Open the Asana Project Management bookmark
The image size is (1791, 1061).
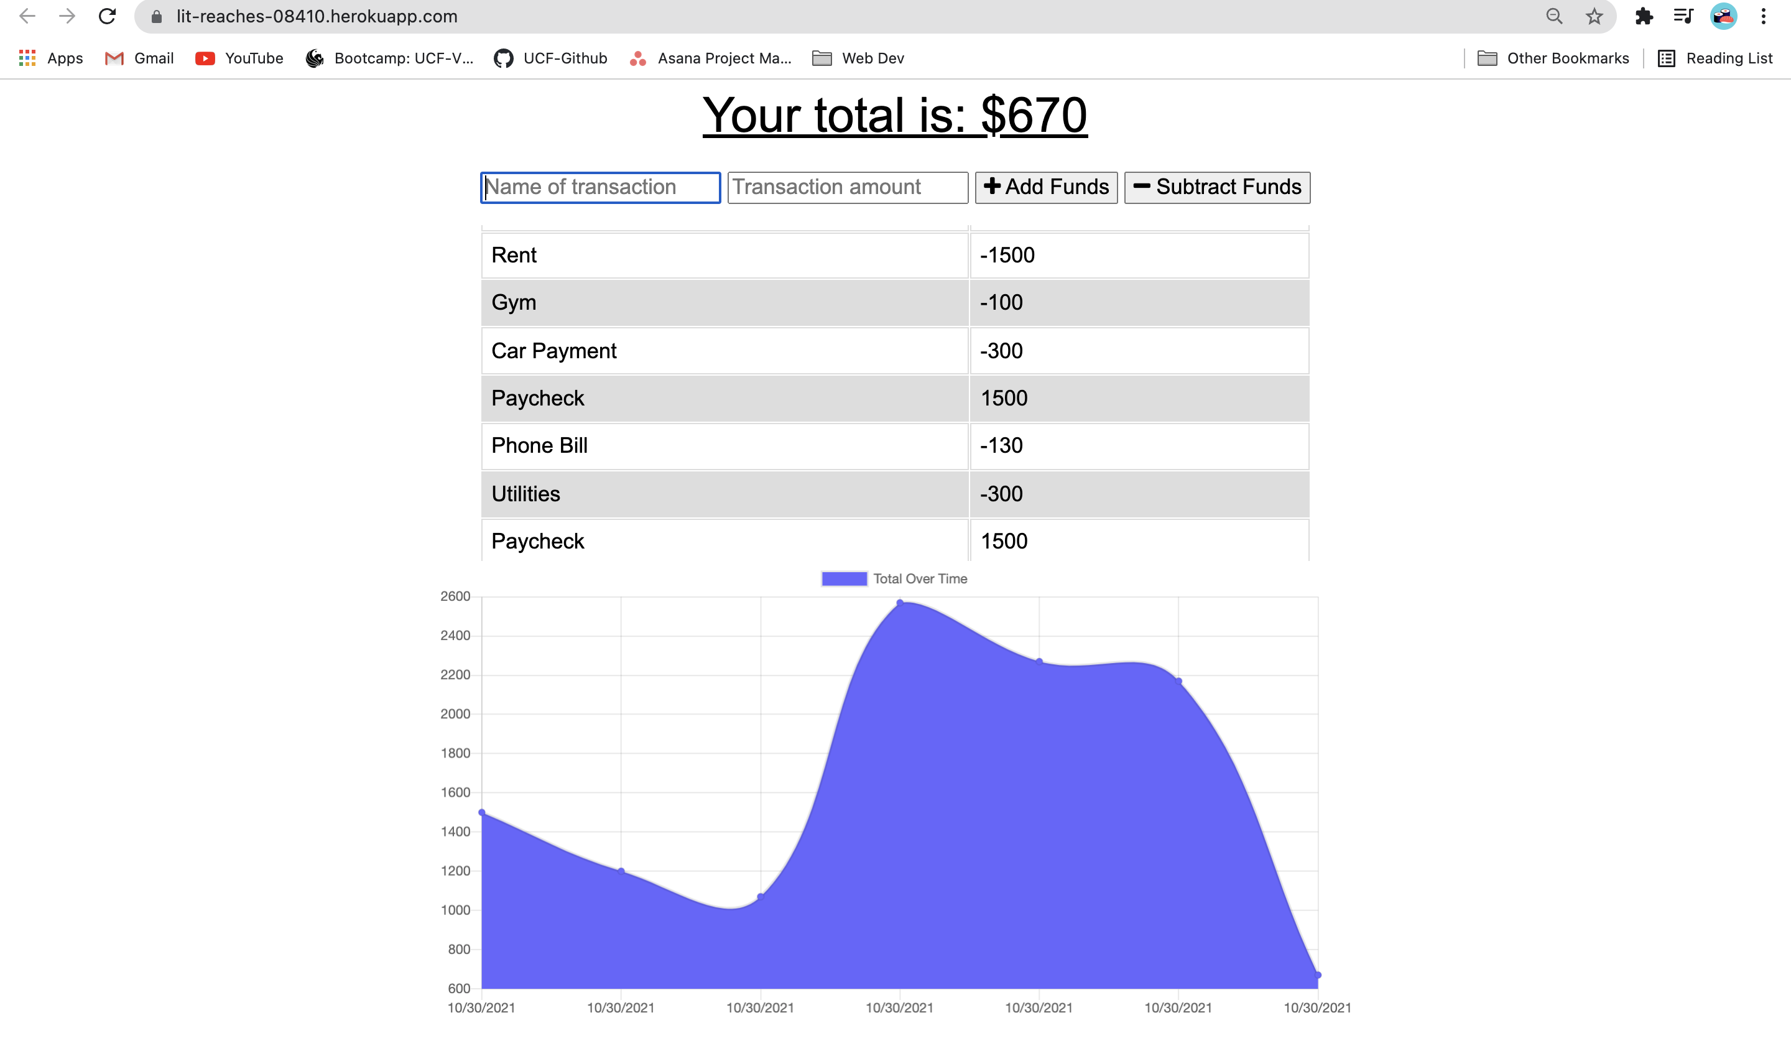point(710,58)
